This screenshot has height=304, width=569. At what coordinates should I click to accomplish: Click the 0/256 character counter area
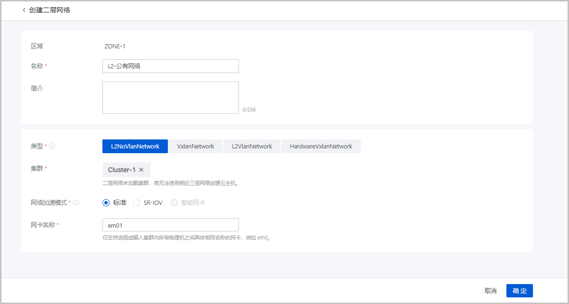250,109
